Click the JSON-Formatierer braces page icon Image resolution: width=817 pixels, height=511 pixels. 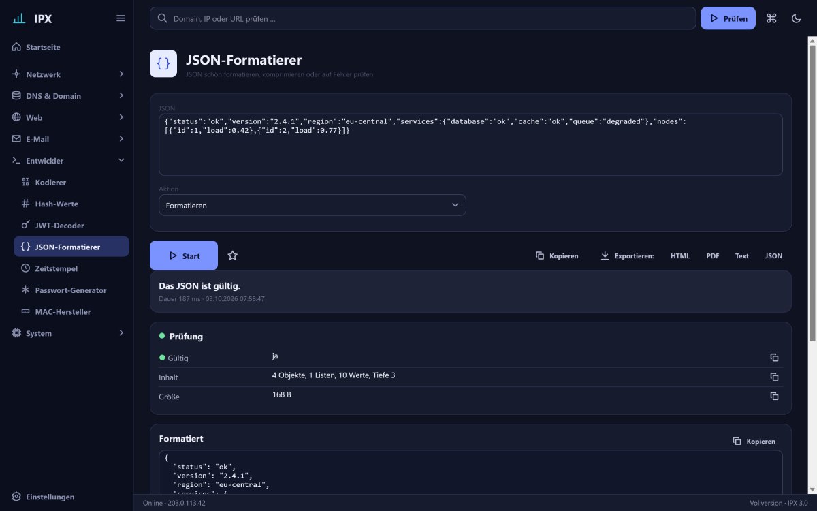pos(163,63)
